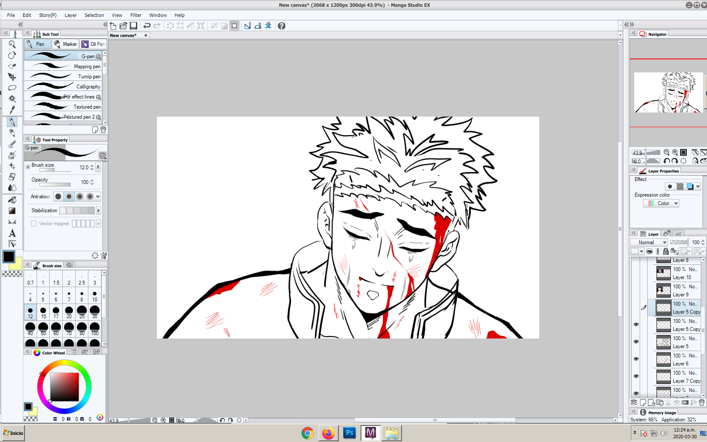Enable the Vector magnet checkbox
707x442 pixels.
(x=34, y=224)
